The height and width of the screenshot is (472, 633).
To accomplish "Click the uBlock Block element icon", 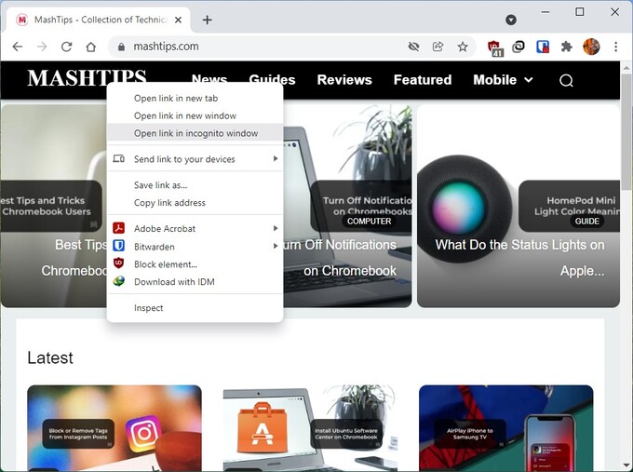I will [119, 263].
